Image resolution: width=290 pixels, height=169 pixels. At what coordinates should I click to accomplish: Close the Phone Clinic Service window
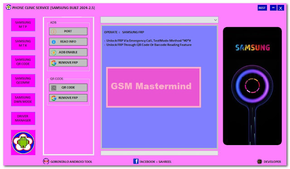click(x=280, y=8)
